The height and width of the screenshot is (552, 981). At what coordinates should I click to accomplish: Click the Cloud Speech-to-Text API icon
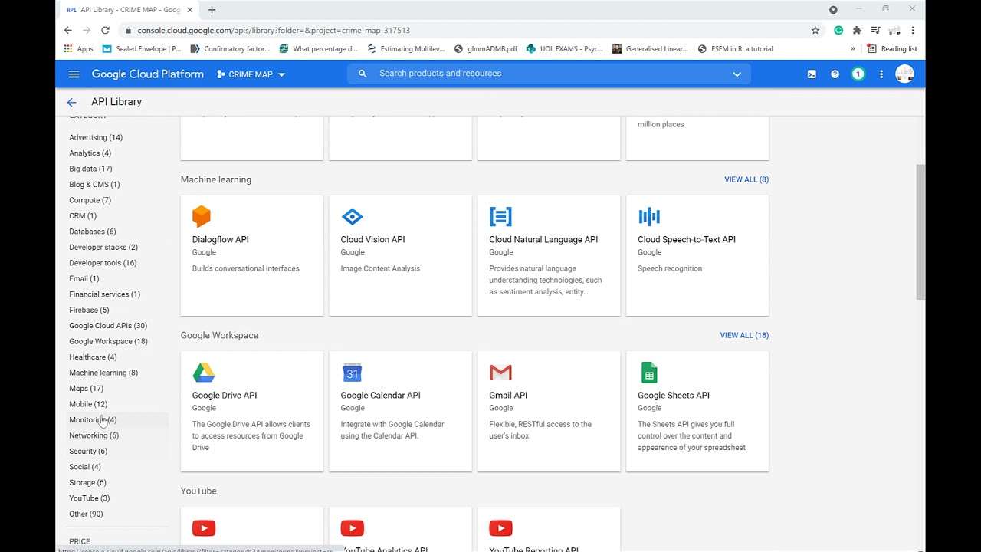(649, 217)
